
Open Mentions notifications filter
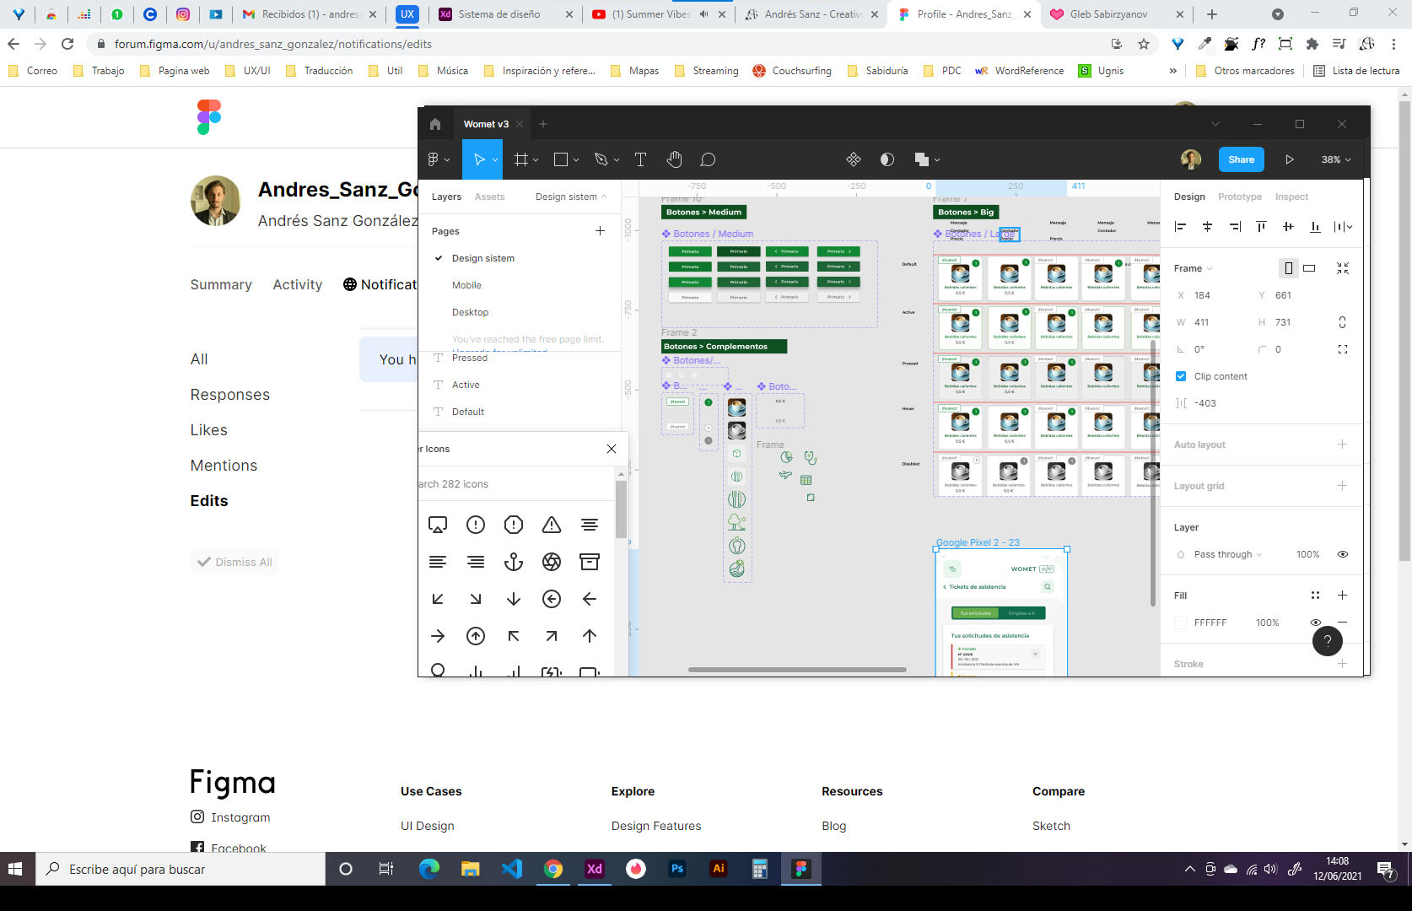pyautogui.click(x=224, y=466)
